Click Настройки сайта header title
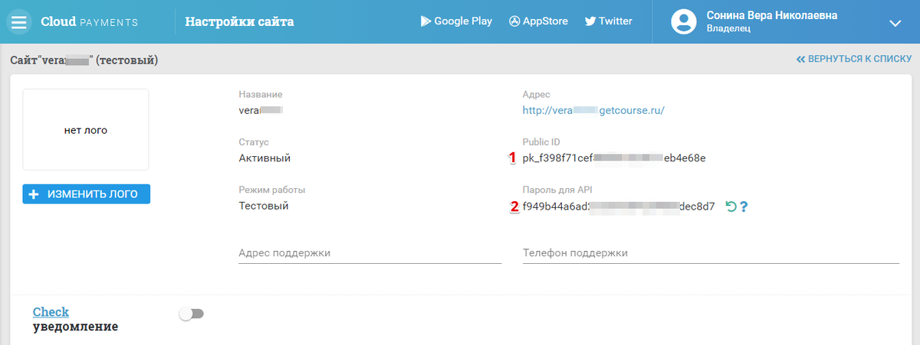The image size is (920, 345). tap(239, 21)
